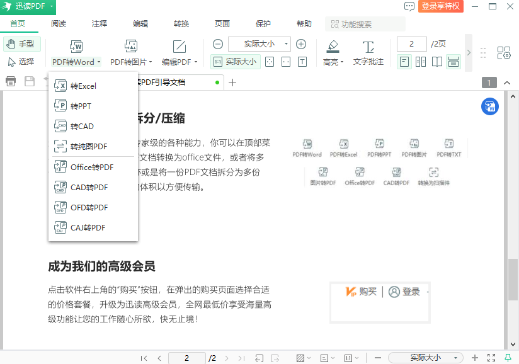Click the 登录享特权 button

coord(440,6)
